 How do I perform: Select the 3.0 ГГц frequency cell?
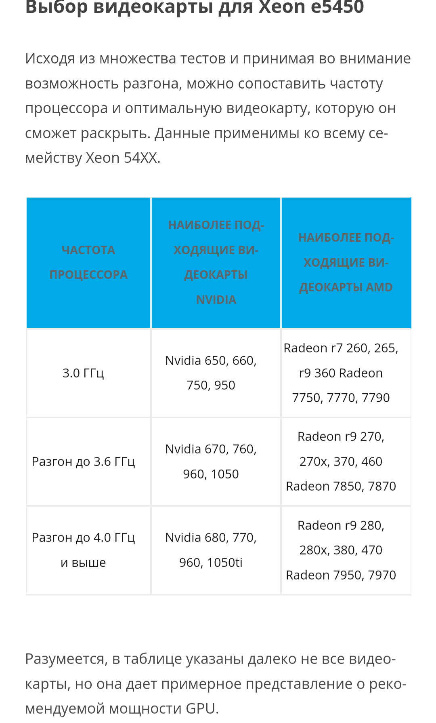tap(88, 373)
